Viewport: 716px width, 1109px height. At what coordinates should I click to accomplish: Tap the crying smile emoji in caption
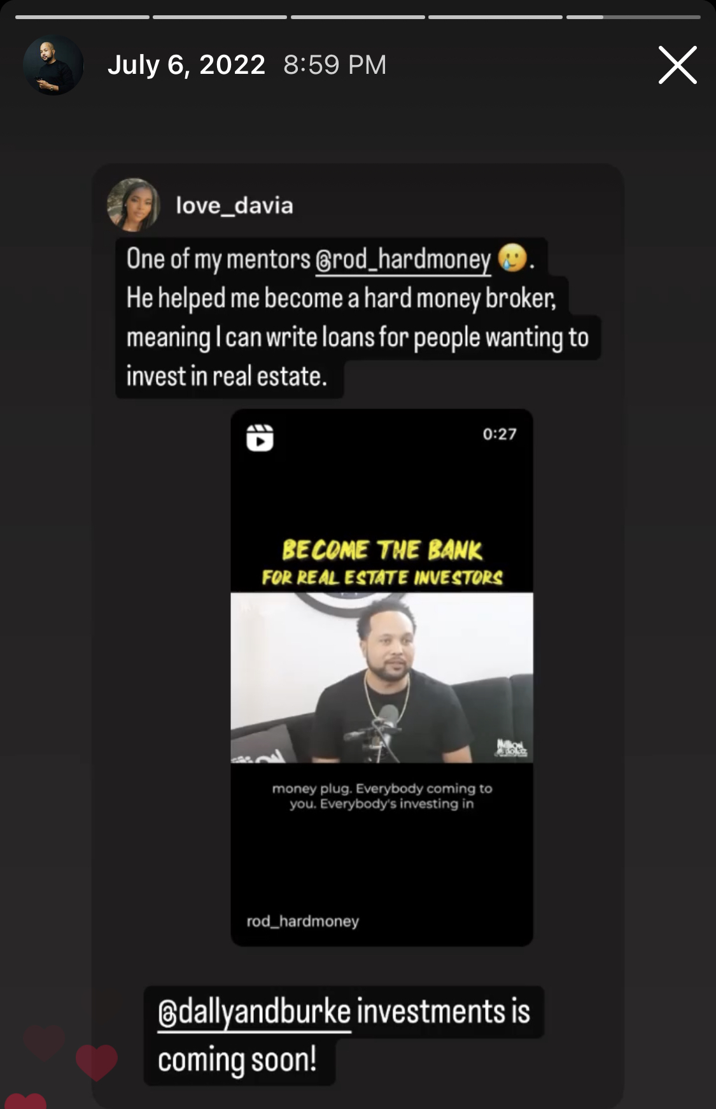point(513,258)
